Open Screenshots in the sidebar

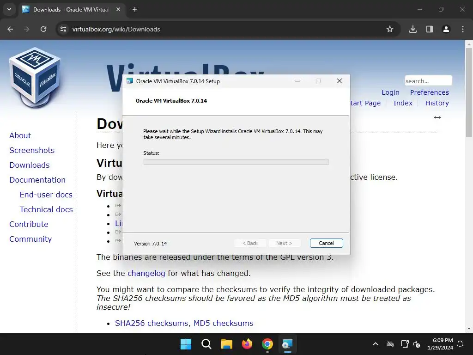coord(32,150)
